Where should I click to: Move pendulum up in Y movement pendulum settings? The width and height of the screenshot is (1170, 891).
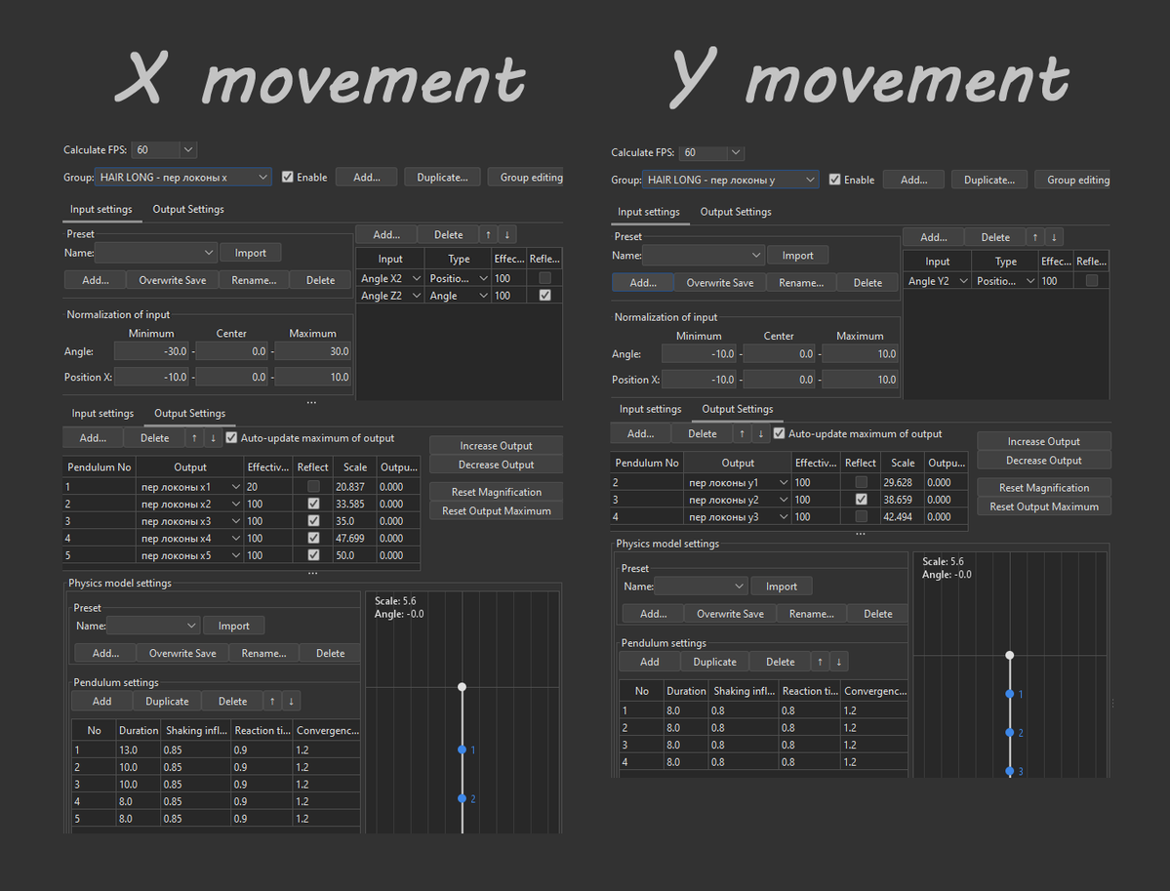click(820, 662)
